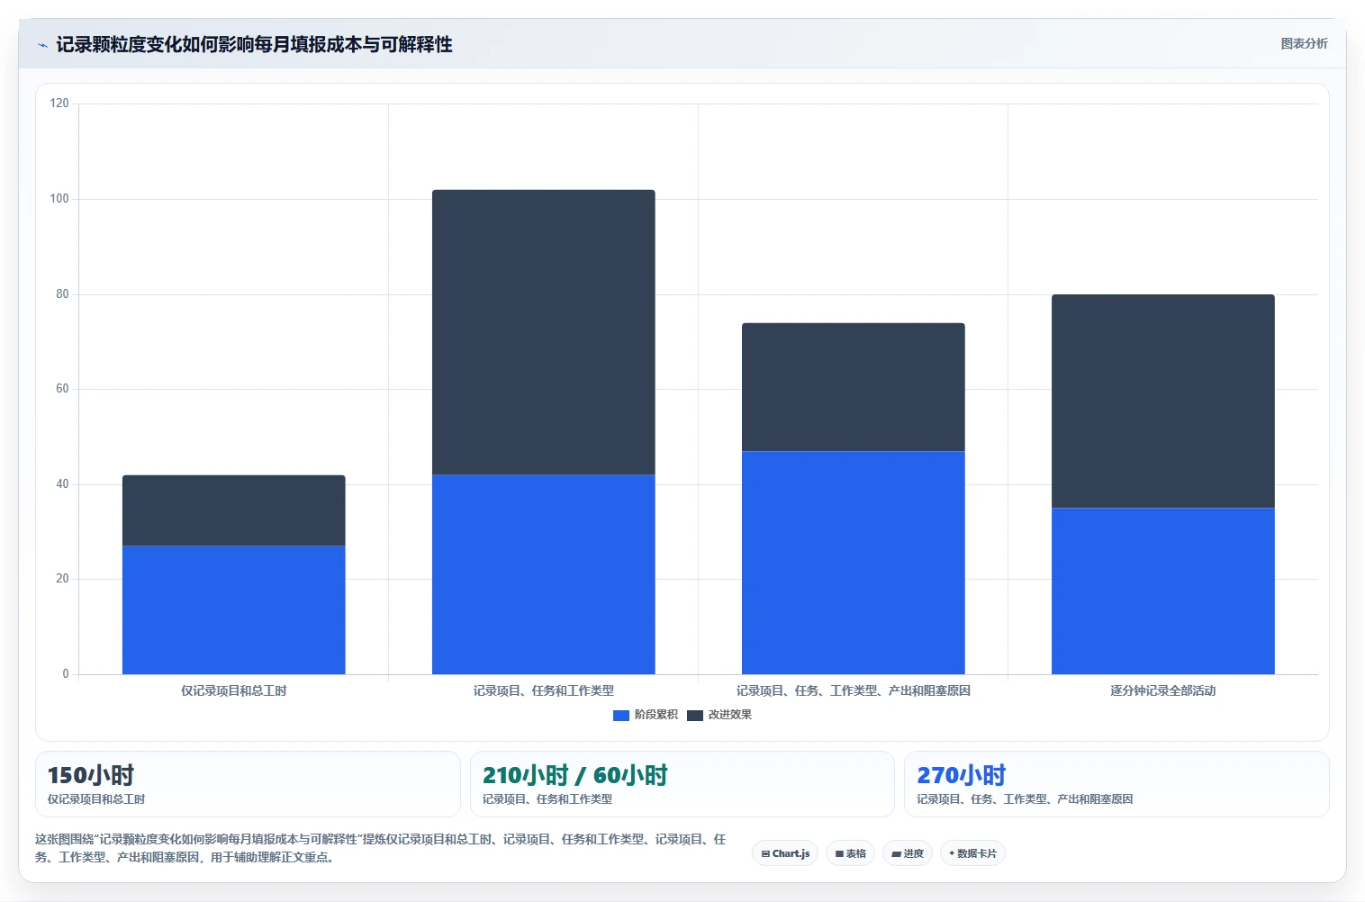Toggle the 改进效果 legend color box
Screen dimensions: 1365x902
point(694,715)
